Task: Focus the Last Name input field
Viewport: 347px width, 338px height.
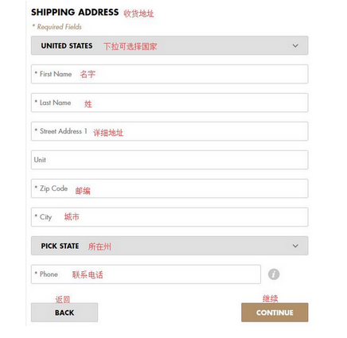Action: point(170,103)
